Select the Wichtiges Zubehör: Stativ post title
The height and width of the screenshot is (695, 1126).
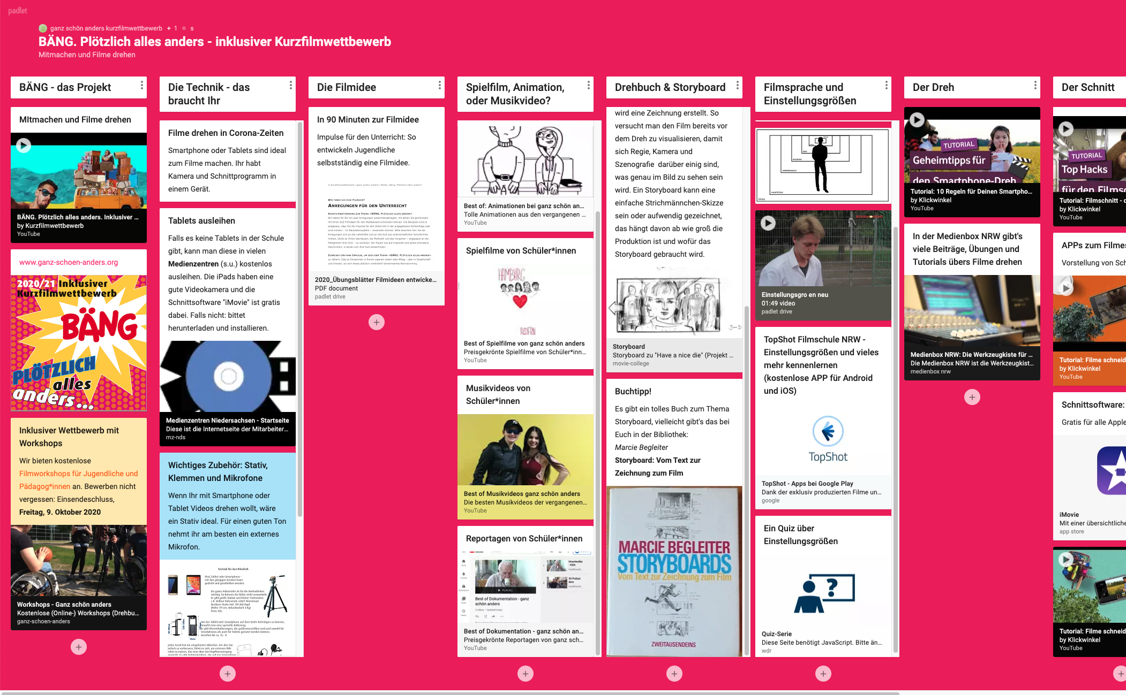217,471
